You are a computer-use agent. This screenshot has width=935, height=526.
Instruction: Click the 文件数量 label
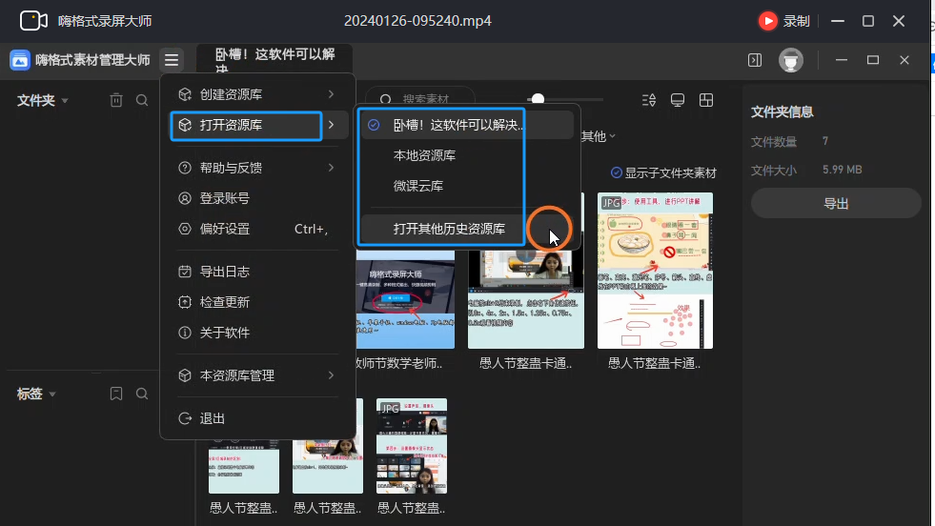click(773, 141)
